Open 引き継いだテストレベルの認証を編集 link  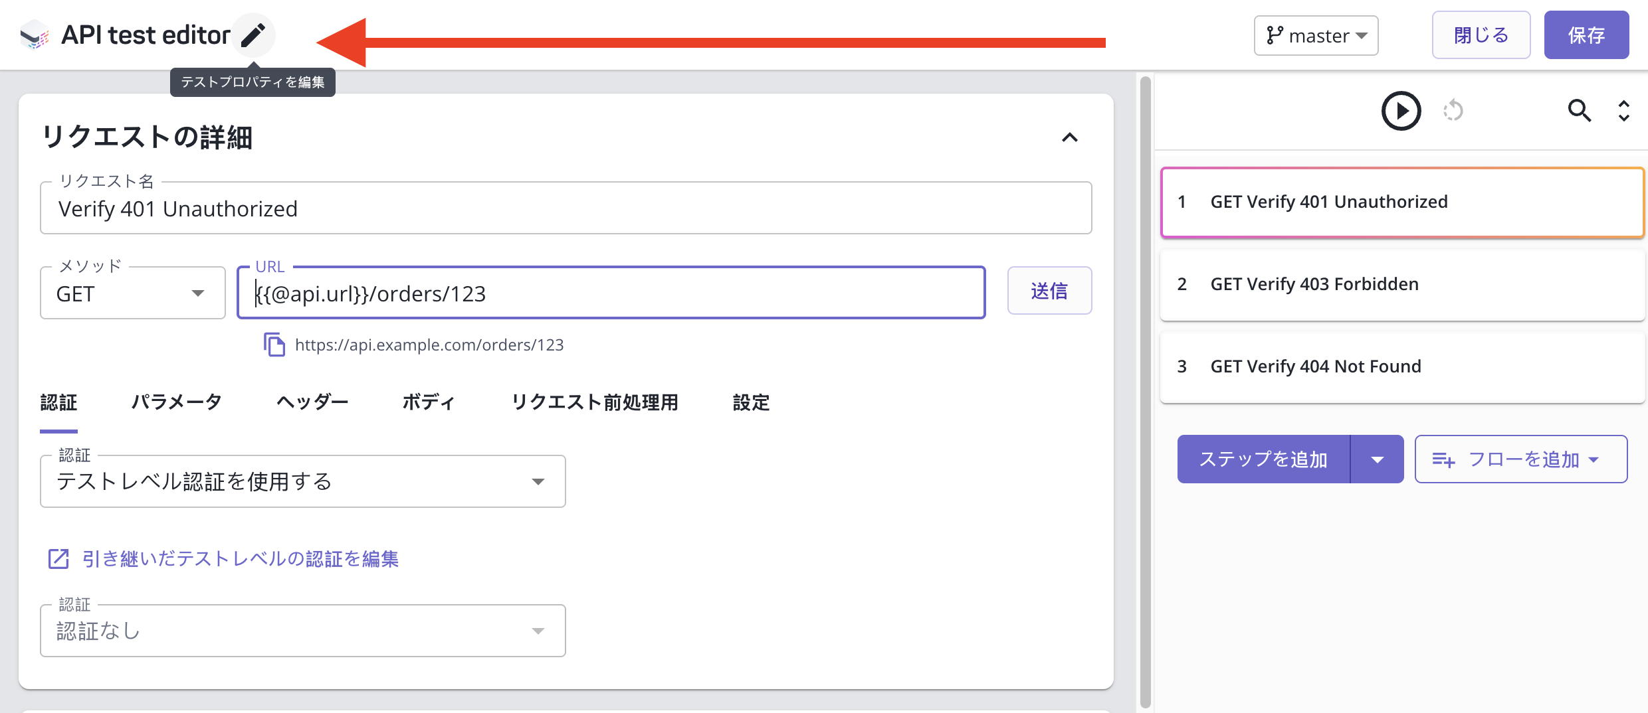pos(240,559)
